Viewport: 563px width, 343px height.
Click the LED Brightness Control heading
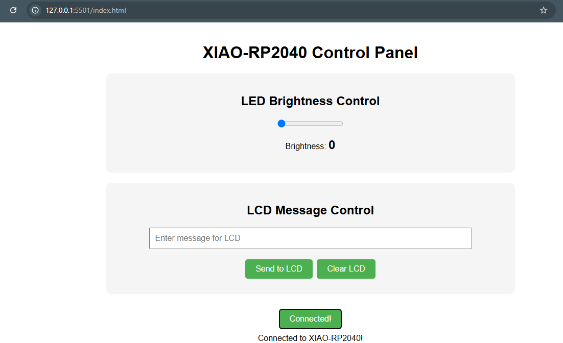310,101
